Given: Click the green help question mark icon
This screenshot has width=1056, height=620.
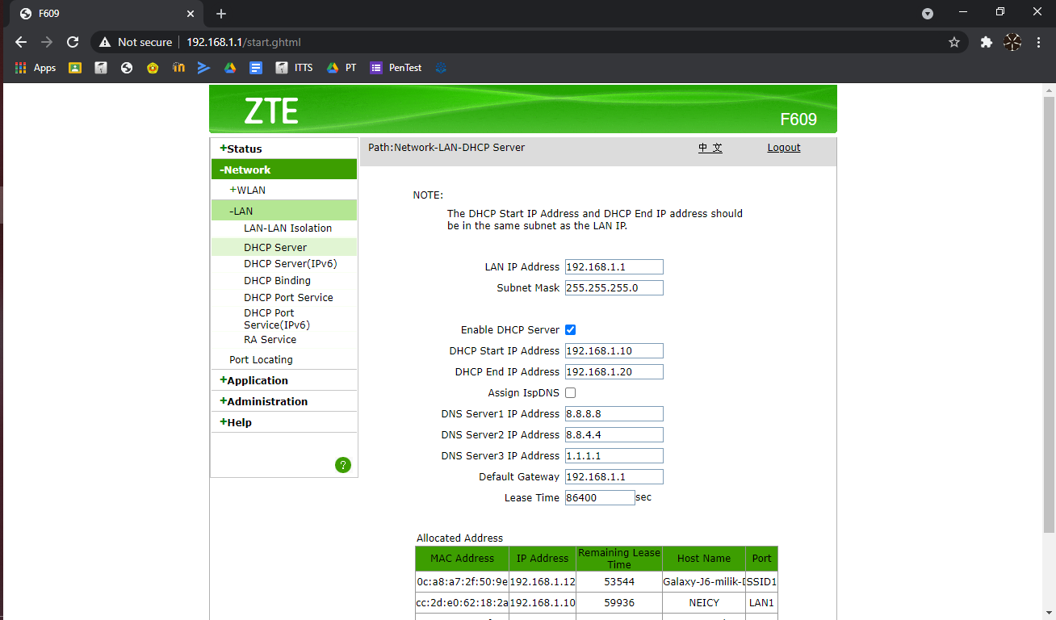Looking at the screenshot, I should (x=343, y=465).
